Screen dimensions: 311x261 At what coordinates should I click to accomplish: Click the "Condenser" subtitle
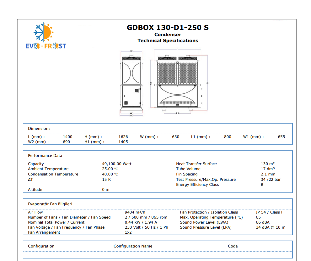click(168, 35)
